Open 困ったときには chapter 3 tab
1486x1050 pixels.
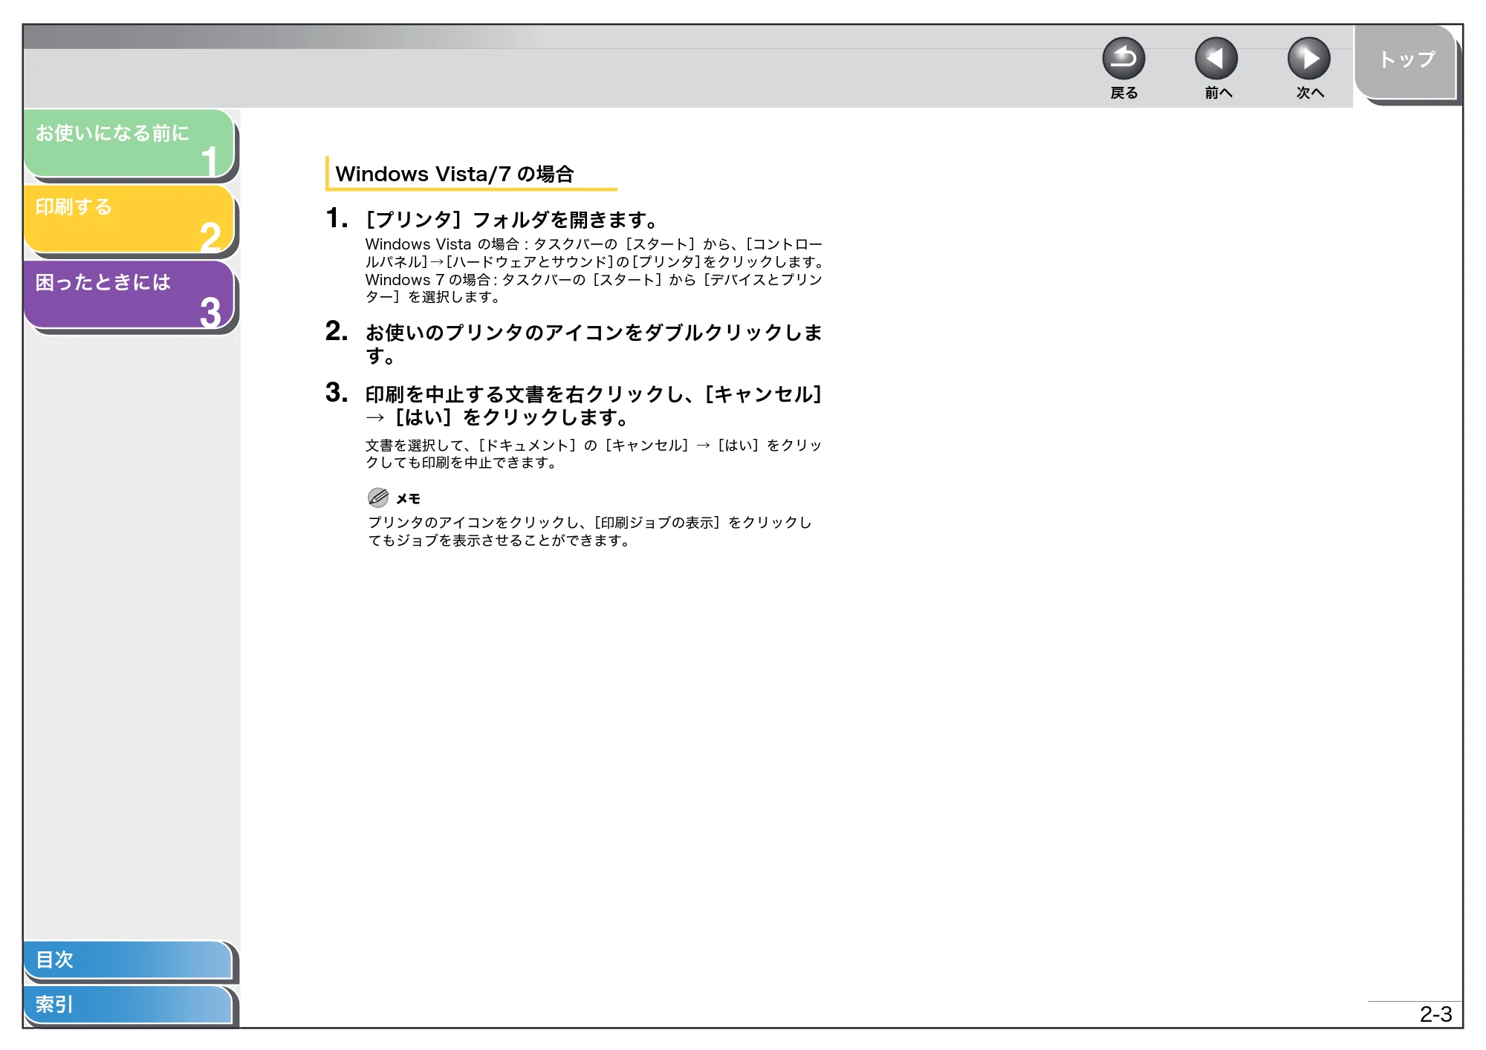[x=130, y=295]
